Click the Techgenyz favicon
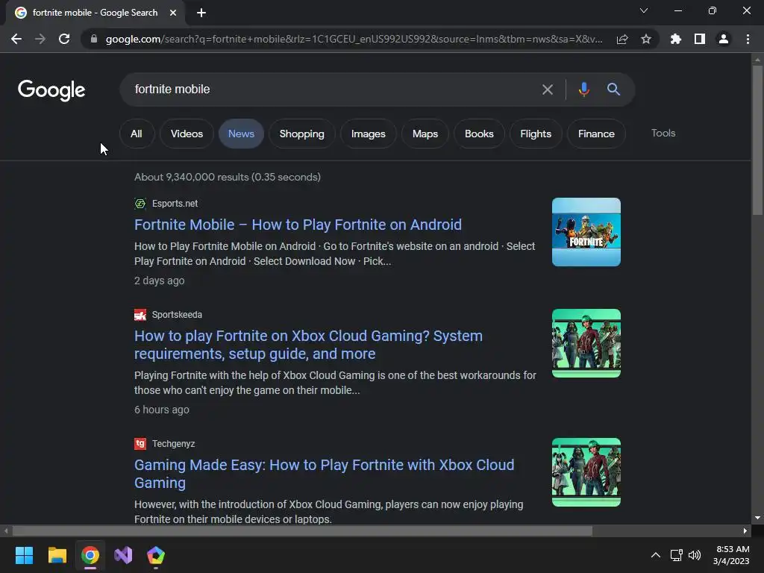 pos(140,444)
